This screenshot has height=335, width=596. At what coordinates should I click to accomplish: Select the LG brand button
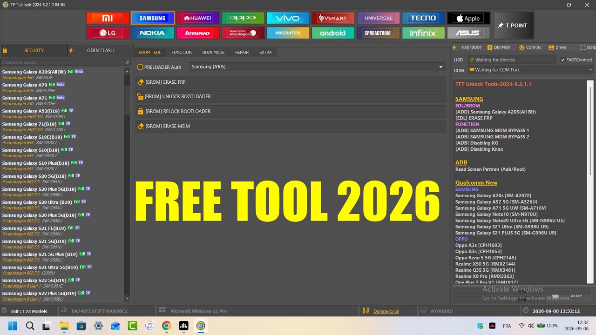point(108,33)
